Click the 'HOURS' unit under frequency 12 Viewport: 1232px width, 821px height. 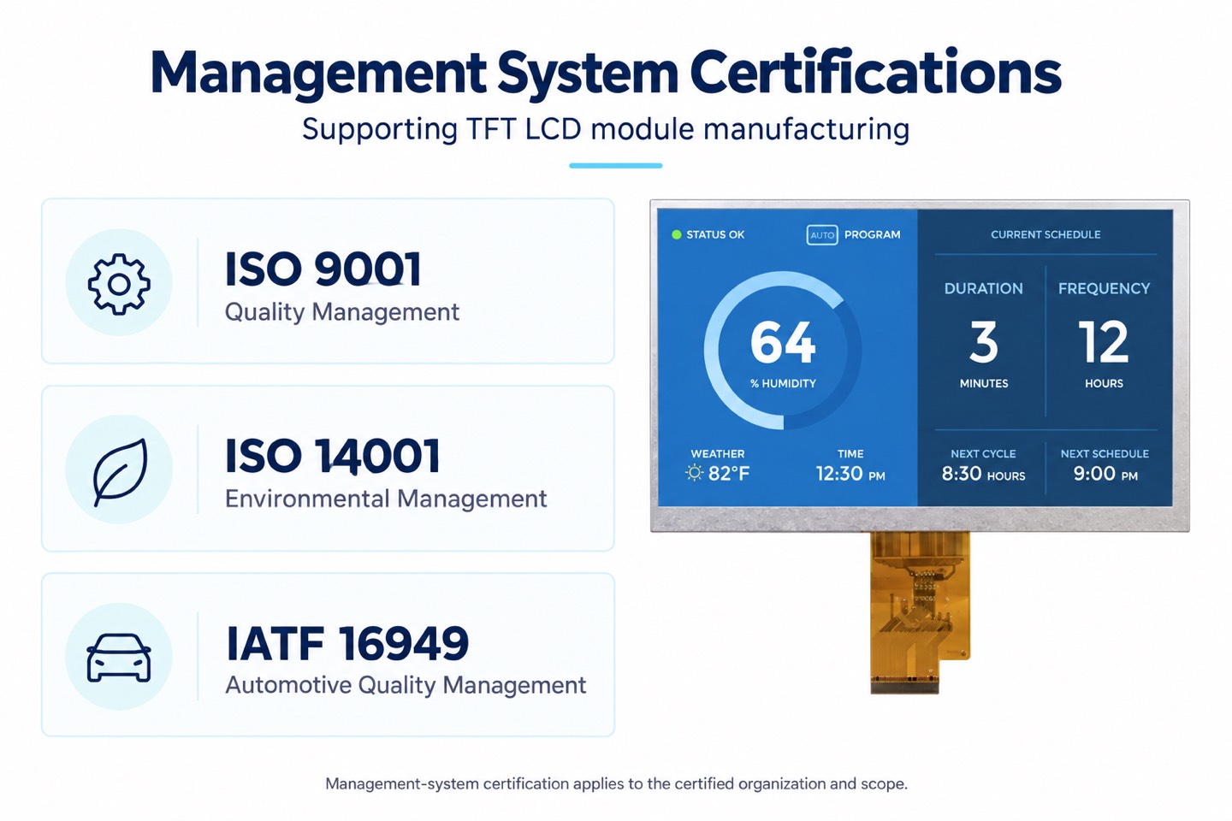(1105, 384)
